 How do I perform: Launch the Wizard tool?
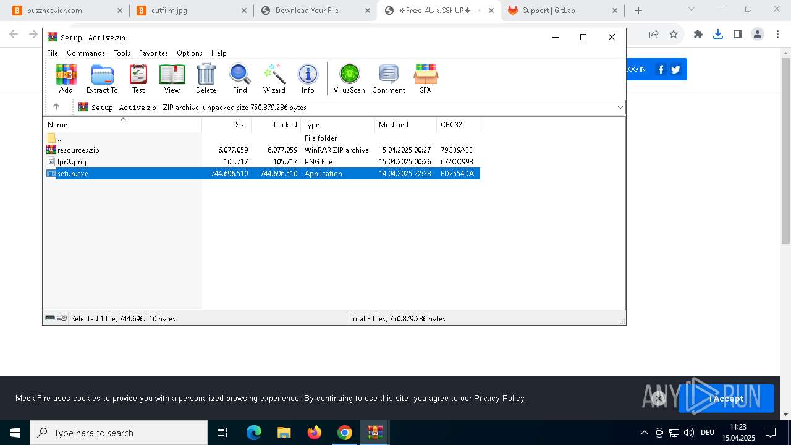pyautogui.click(x=274, y=78)
